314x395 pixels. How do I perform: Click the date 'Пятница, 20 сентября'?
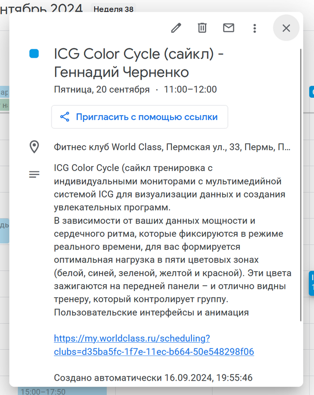coord(102,90)
